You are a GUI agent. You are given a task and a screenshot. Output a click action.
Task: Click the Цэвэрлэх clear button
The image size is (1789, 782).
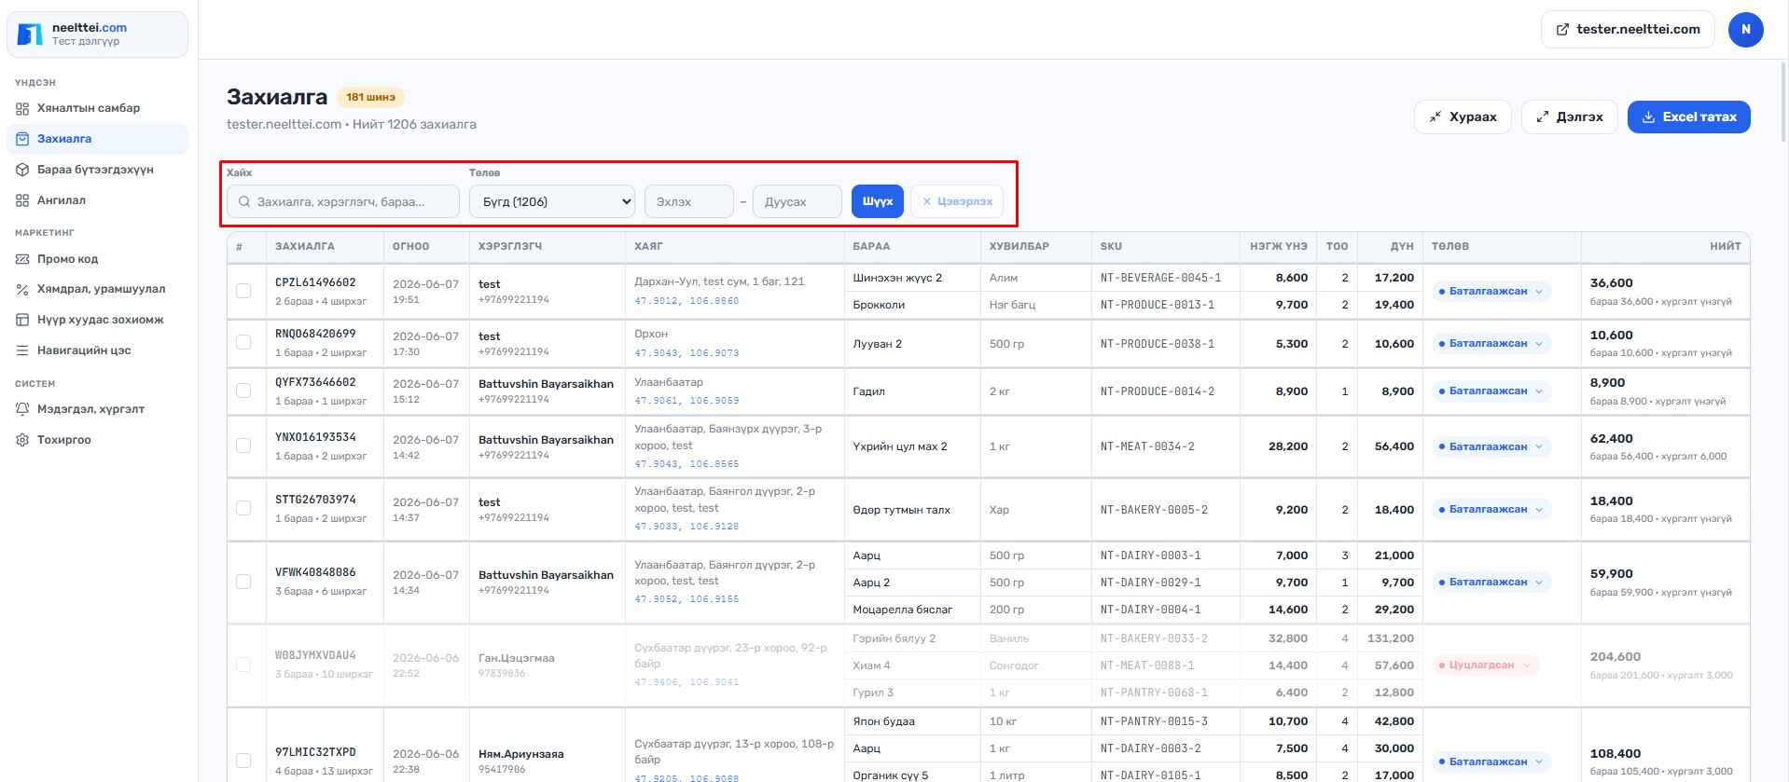coord(957,201)
